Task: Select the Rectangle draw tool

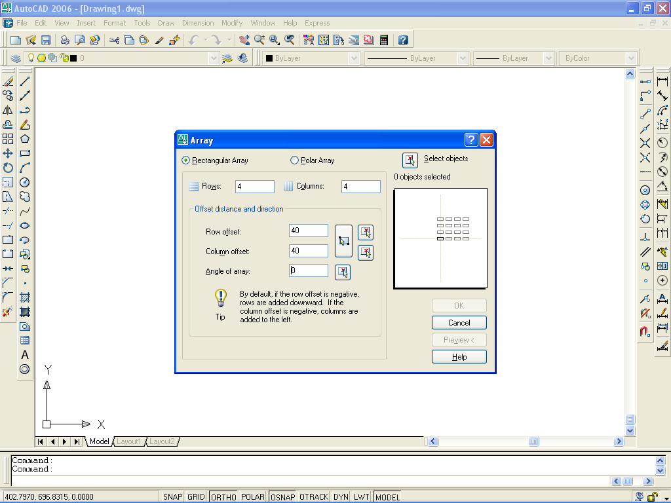Action: coord(25,153)
